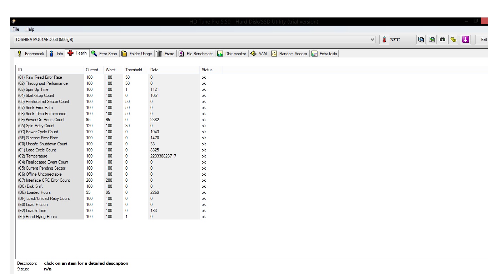The width and height of the screenshot is (488, 274).
Task: Select the (C1) Load Cycle Count row
Action: [120, 150]
